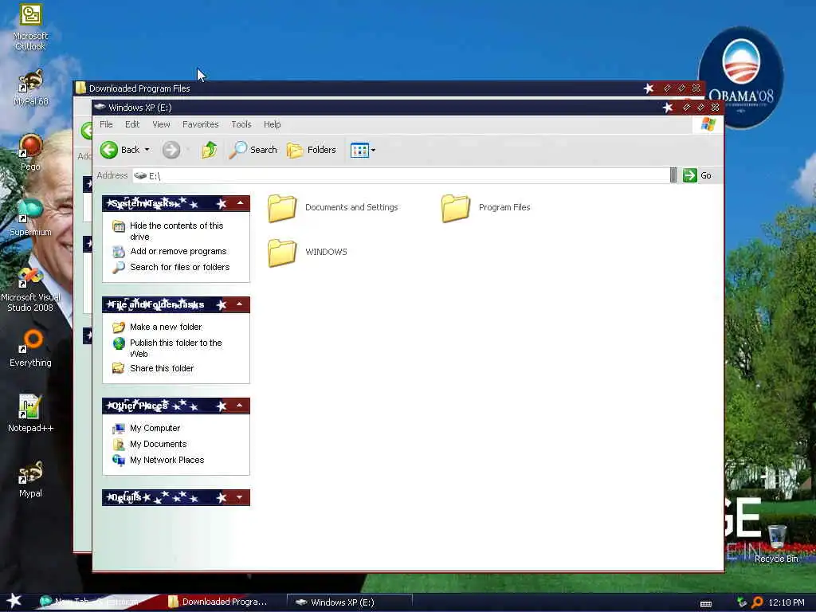
Task: Open the Edit menu
Action: 132,124
